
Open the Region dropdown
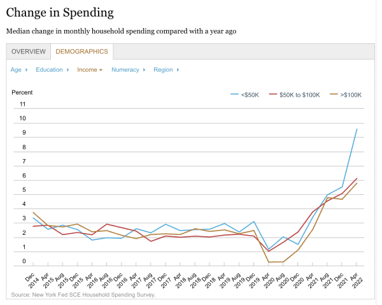tap(166, 69)
